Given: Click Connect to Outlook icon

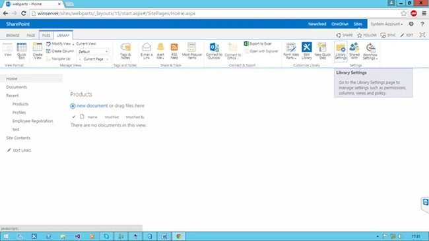Looking at the screenshot, I should (x=214, y=51).
